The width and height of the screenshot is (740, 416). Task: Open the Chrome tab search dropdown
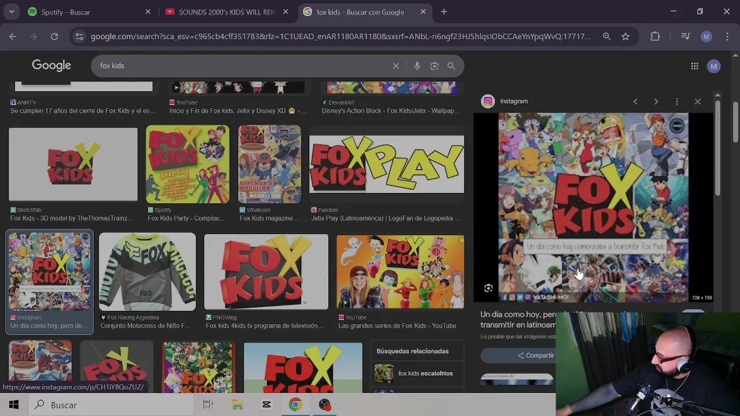point(12,12)
